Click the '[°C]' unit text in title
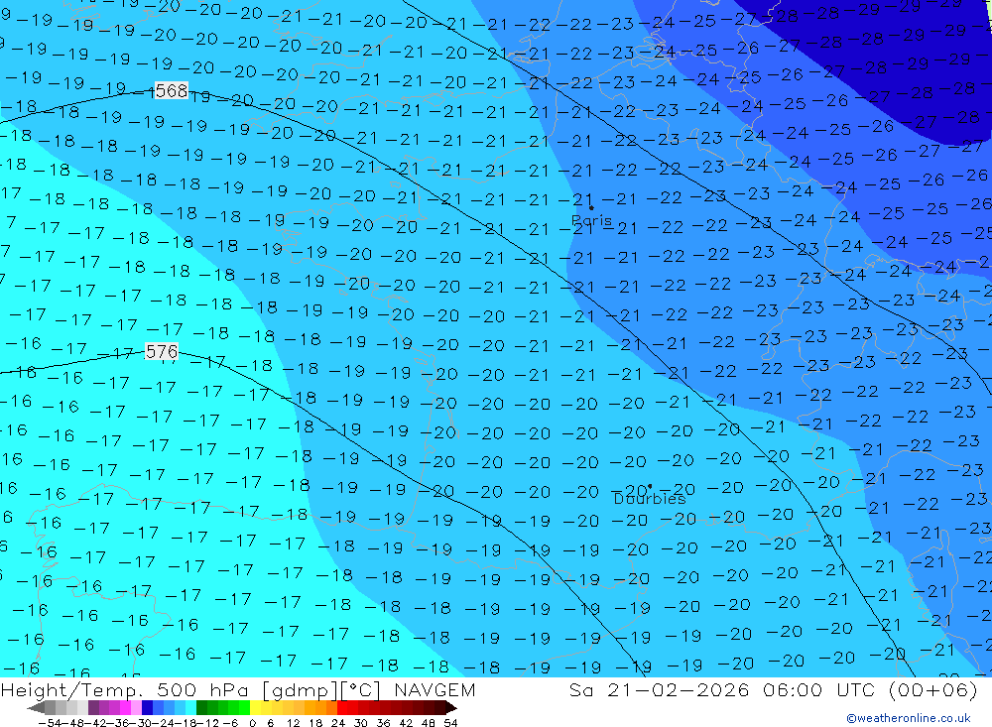 [362, 690]
